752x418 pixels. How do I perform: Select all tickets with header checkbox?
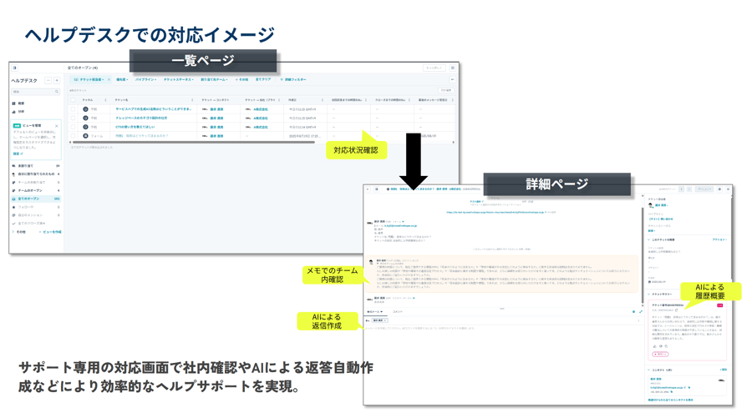coord(74,100)
